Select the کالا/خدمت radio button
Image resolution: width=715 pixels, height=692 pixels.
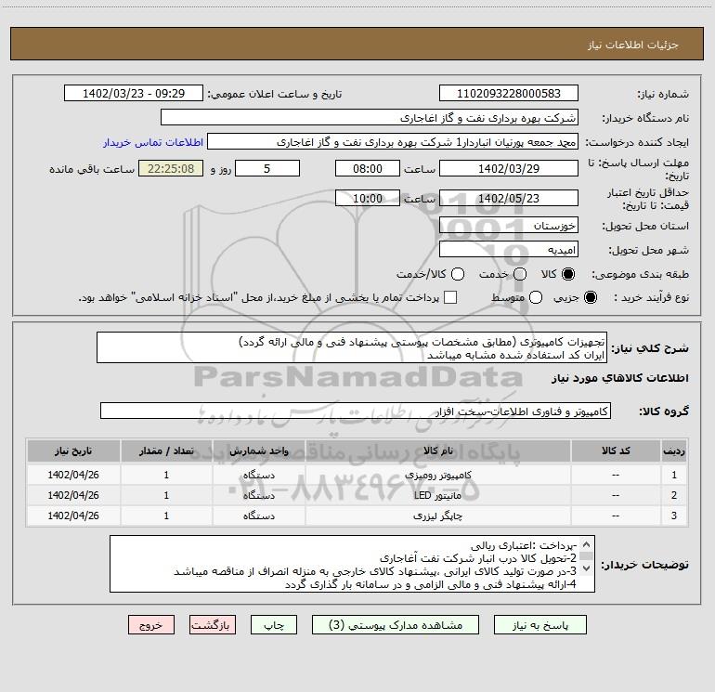pos(458,274)
